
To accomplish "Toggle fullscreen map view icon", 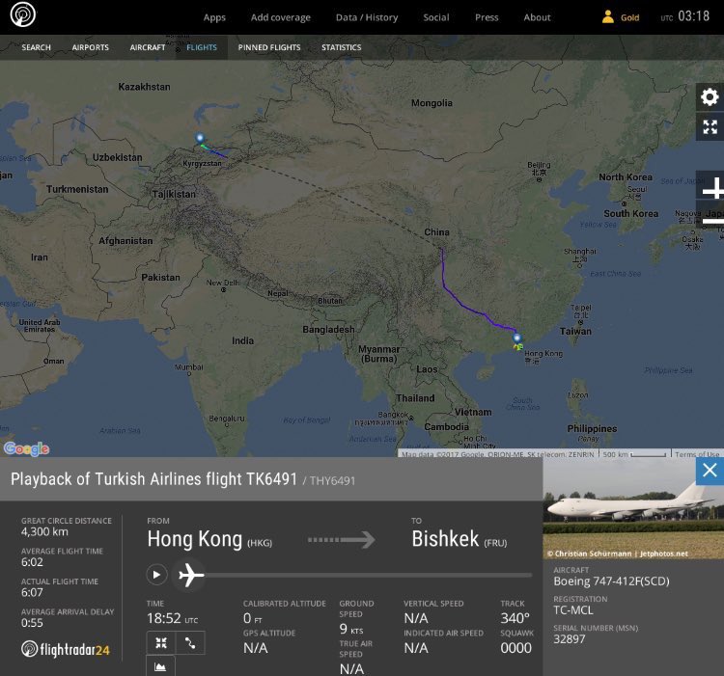I will [x=710, y=126].
